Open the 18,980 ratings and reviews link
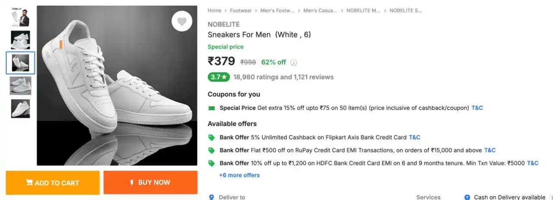The image size is (553, 200). (x=283, y=77)
